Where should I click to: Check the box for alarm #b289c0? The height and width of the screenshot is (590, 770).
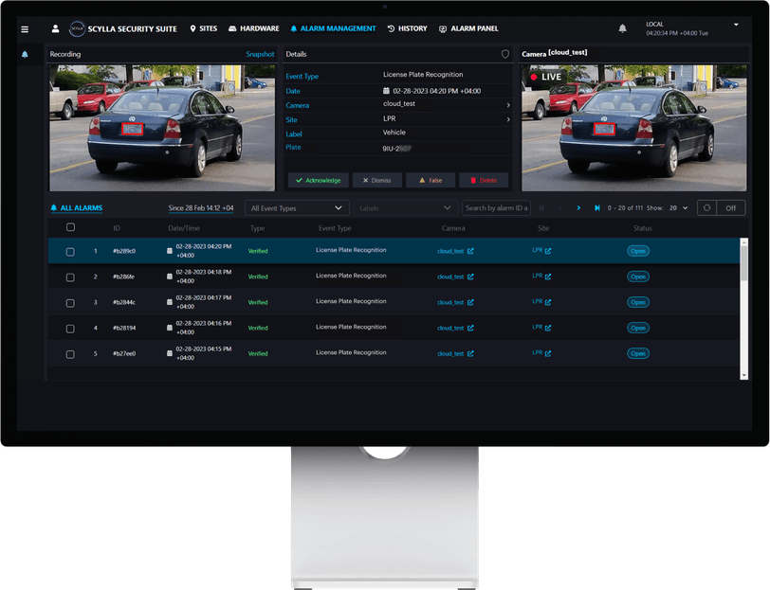pos(70,252)
